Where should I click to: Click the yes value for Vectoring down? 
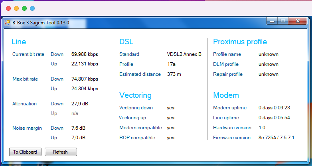tap(171, 108)
